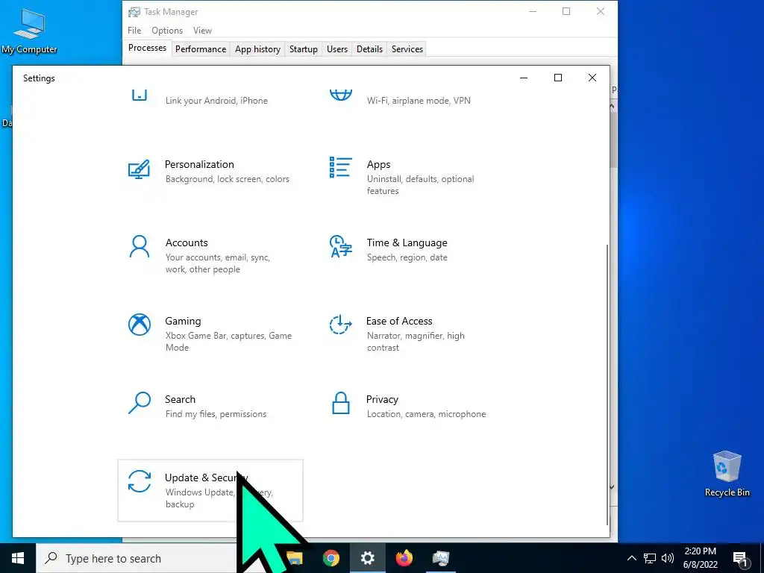Screen dimensions: 764x573
Task: Open the Personalization settings icon
Action: coord(139,169)
